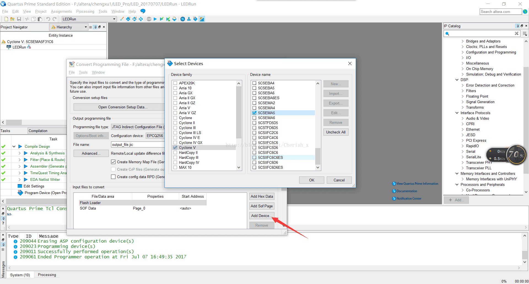Click the Stop Processing icon
529x284 pixels.
pyautogui.click(x=149, y=19)
